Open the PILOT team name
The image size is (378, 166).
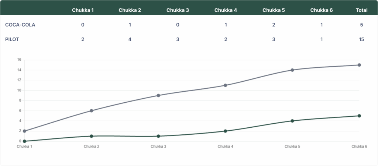pos(12,39)
